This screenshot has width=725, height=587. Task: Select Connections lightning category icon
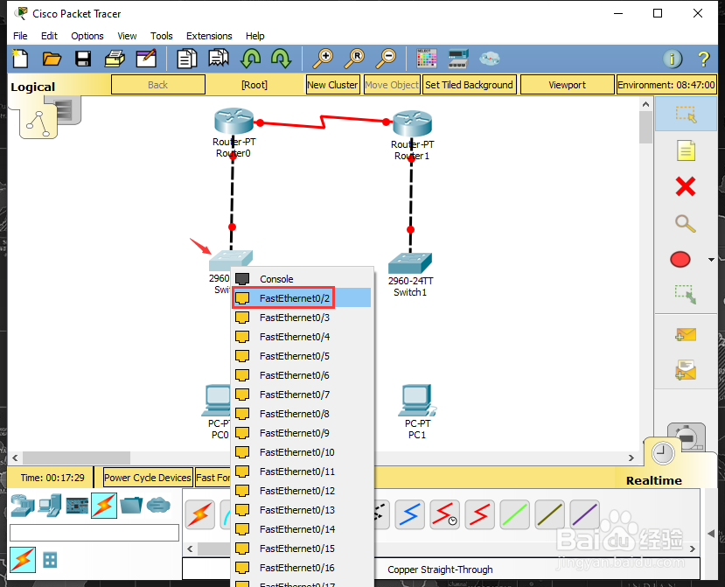(104, 505)
